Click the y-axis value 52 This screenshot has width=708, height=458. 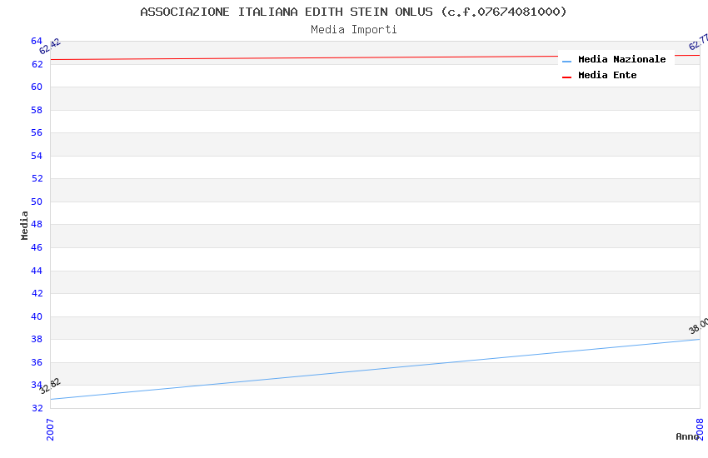37,178
